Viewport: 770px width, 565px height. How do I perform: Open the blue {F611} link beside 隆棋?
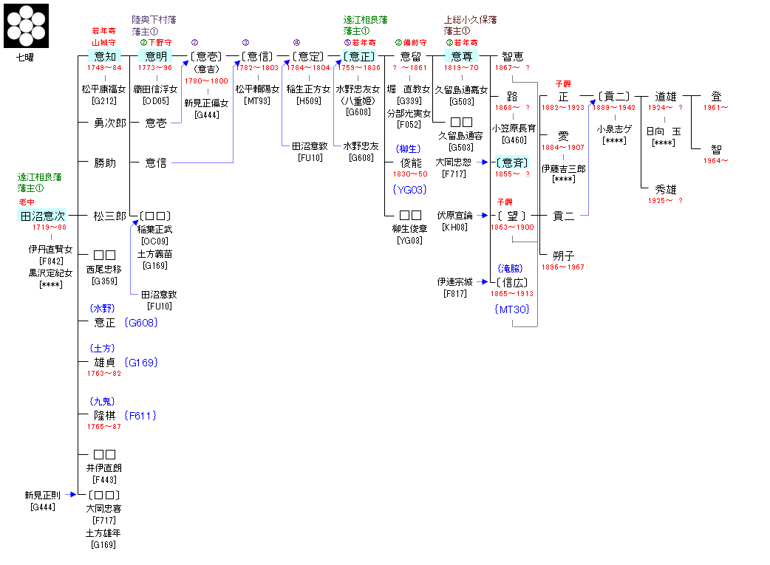(x=140, y=416)
